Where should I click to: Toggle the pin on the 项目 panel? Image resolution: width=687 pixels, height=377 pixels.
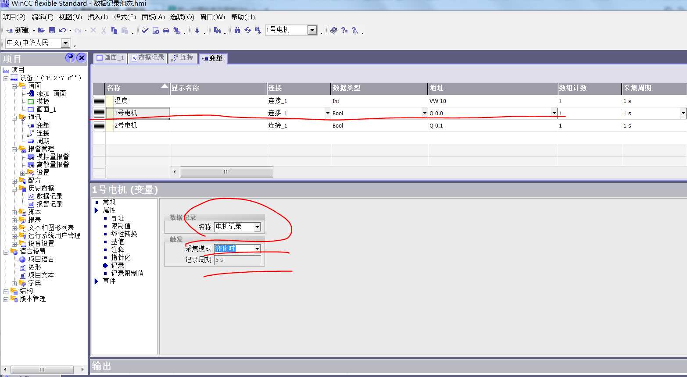click(x=70, y=57)
